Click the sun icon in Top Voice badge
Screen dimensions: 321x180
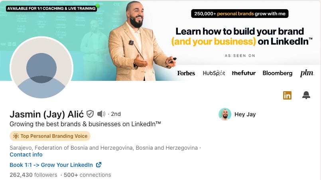pyautogui.click(x=16, y=136)
